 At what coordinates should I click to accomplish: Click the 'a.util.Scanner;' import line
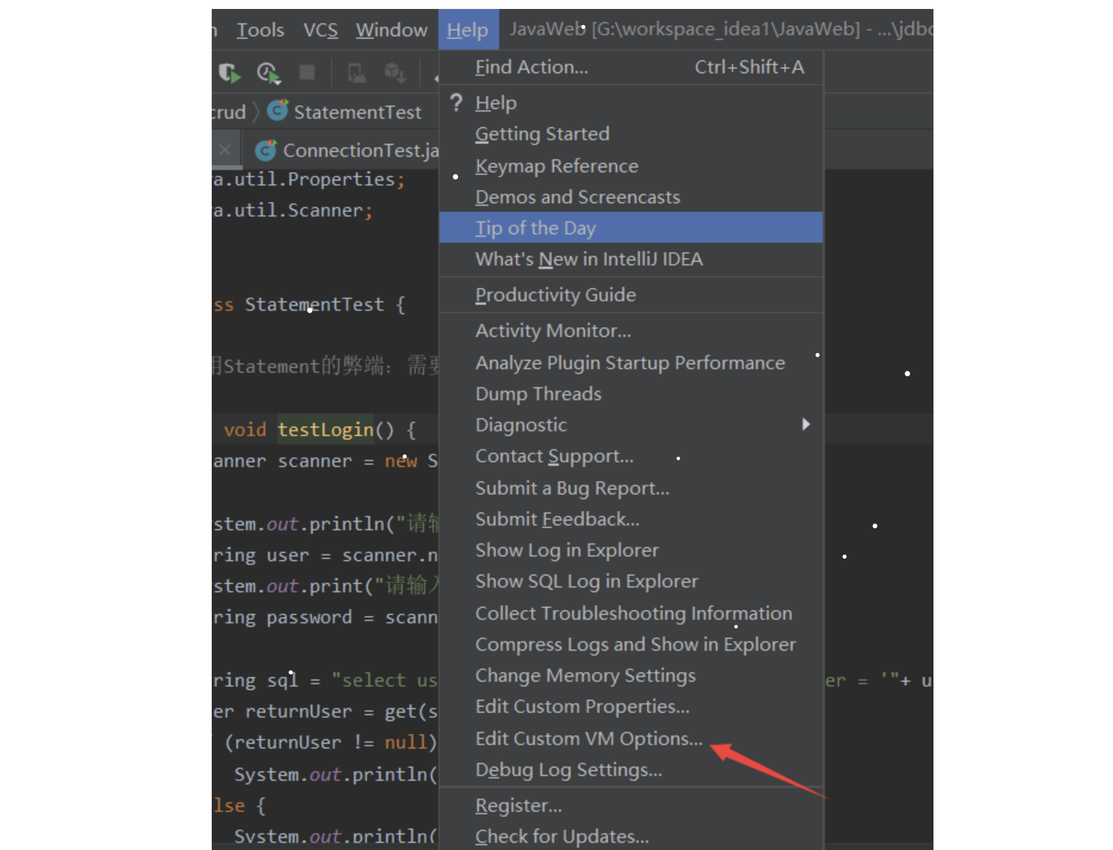(293, 210)
